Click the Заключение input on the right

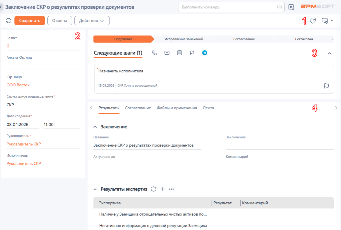pos(280,145)
